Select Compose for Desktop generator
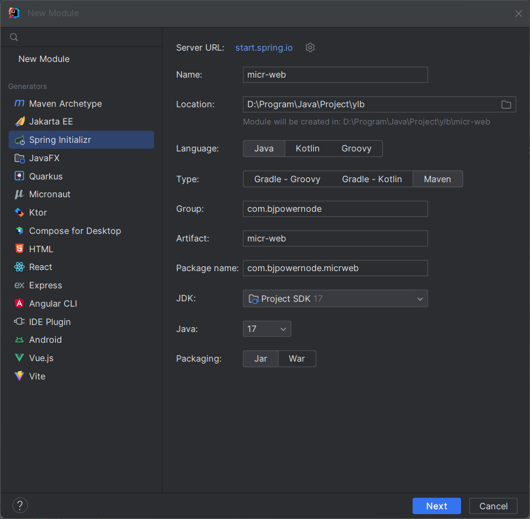Viewport: 530px width, 519px height. (x=81, y=231)
